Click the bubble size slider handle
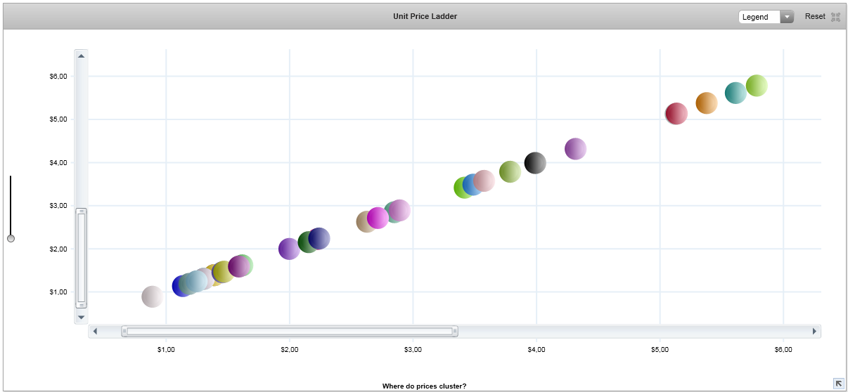Viewport: 848px width, 392px height. click(x=11, y=238)
